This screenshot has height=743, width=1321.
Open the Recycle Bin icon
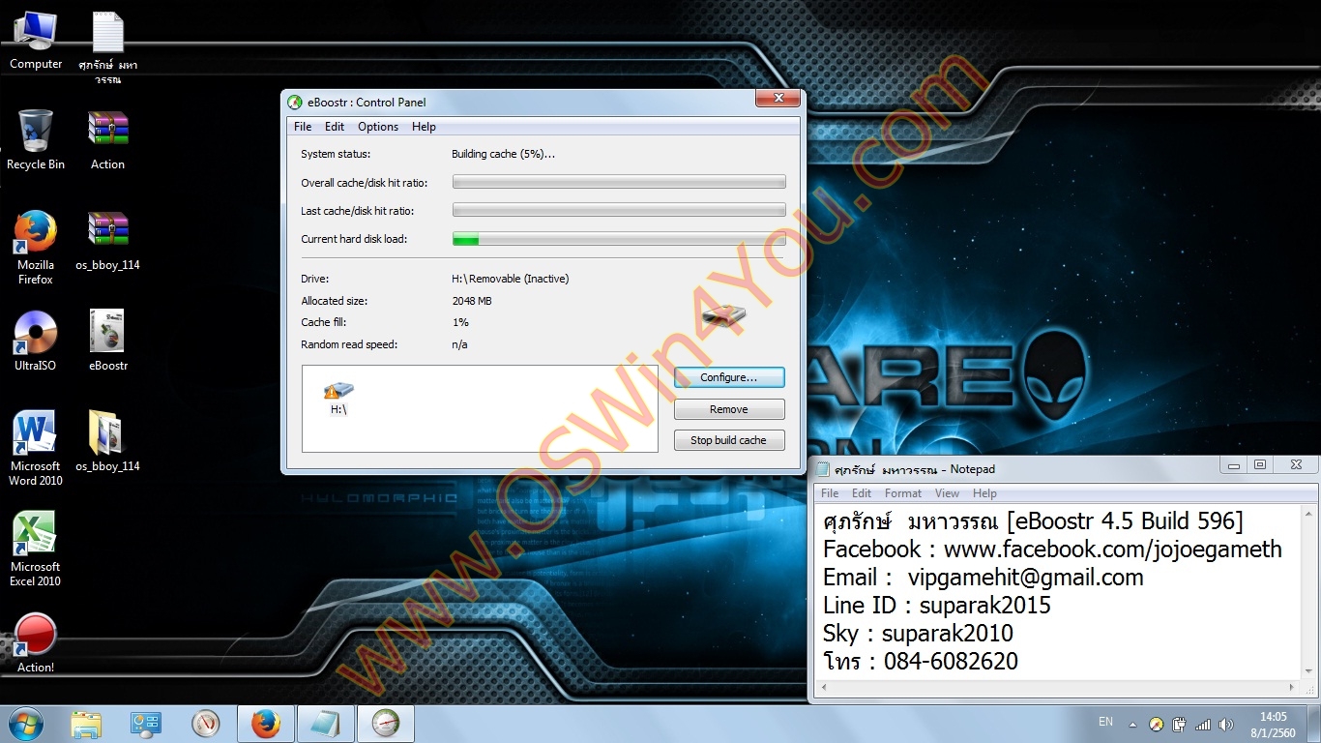pos(36,140)
